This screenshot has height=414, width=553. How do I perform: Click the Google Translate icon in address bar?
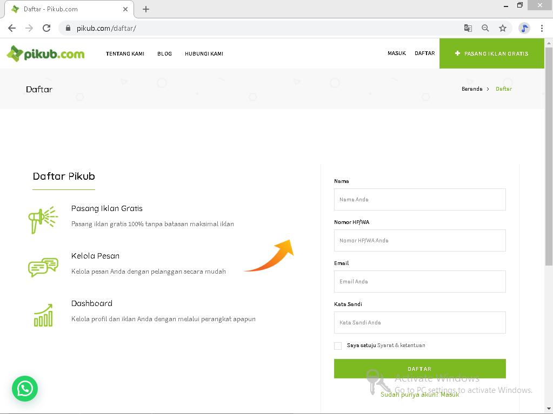[x=467, y=28]
